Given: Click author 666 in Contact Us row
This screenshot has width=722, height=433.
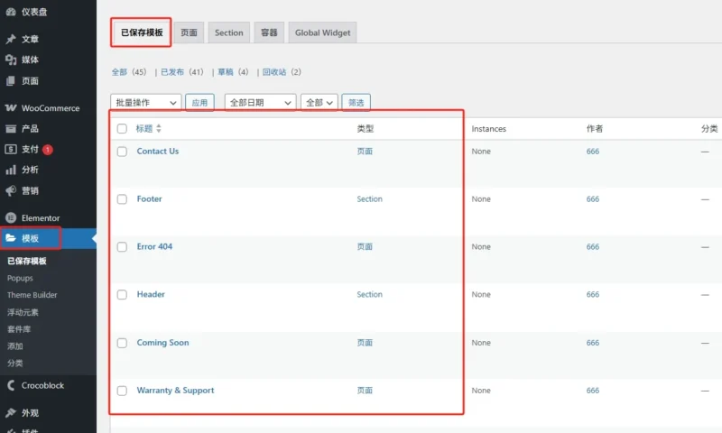Looking at the screenshot, I should [593, 152].
